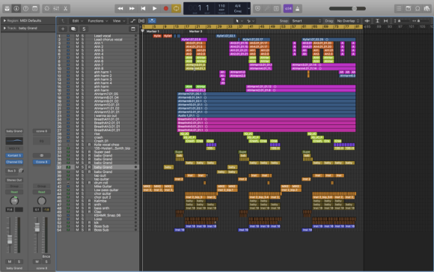This screenshot has width=434, height=272.
Task: Toggle the Inspector button in the control bar
Action: point(16,8)
